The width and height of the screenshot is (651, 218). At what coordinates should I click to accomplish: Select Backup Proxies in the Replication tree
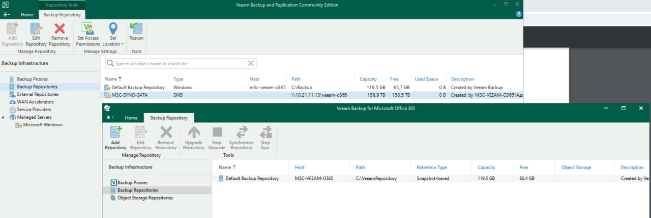point(33,79)
